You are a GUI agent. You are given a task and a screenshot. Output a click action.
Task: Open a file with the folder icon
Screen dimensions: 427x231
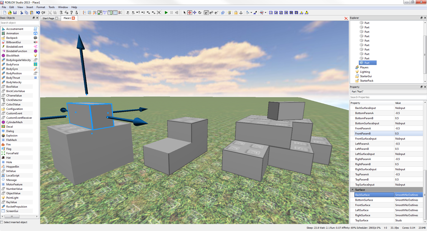click(10, 13)
